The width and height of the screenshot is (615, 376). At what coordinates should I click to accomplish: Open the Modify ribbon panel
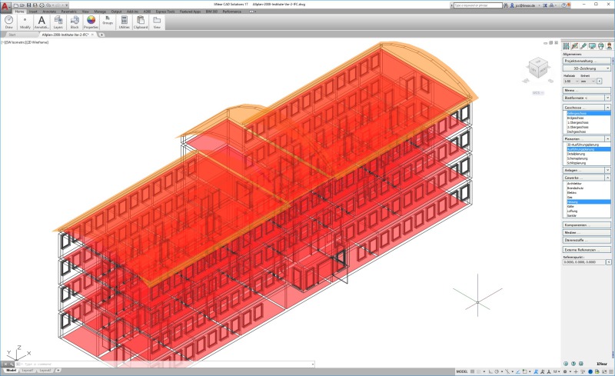(x=25, y=22)
